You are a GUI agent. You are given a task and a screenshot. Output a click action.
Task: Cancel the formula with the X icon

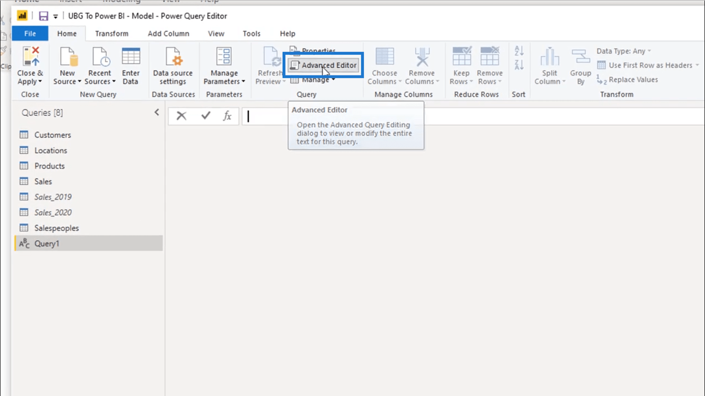pos(181,116)
